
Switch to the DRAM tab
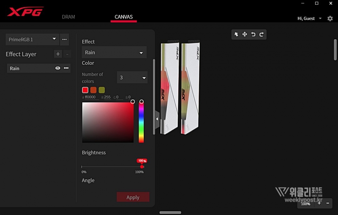pyautogui.click(x=68, y=17)
